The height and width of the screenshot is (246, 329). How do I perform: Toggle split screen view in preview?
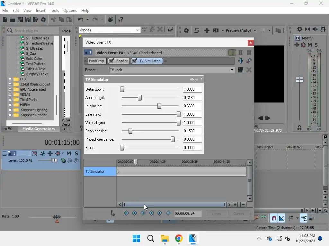pyautogui.click(x=216, y=30)
